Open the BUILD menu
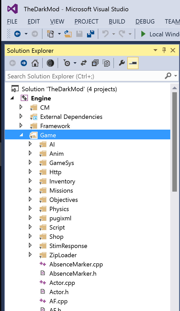Image resolution: width=180 pixels, height=311 pixels. pos(117,22)
